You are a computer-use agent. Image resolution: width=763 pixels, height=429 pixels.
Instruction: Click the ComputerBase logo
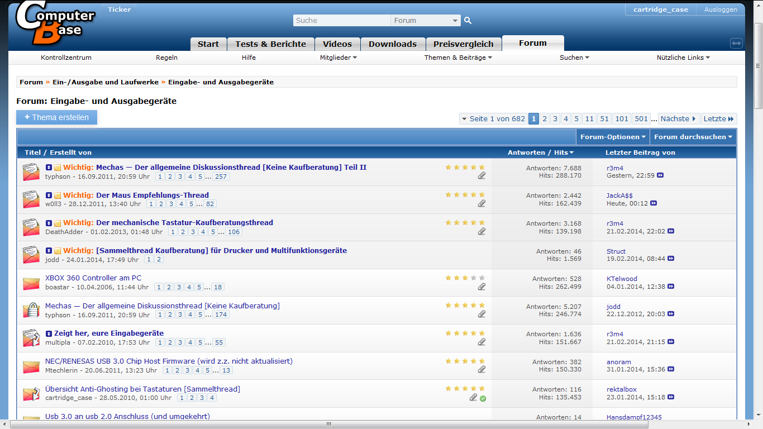(55, 22)
